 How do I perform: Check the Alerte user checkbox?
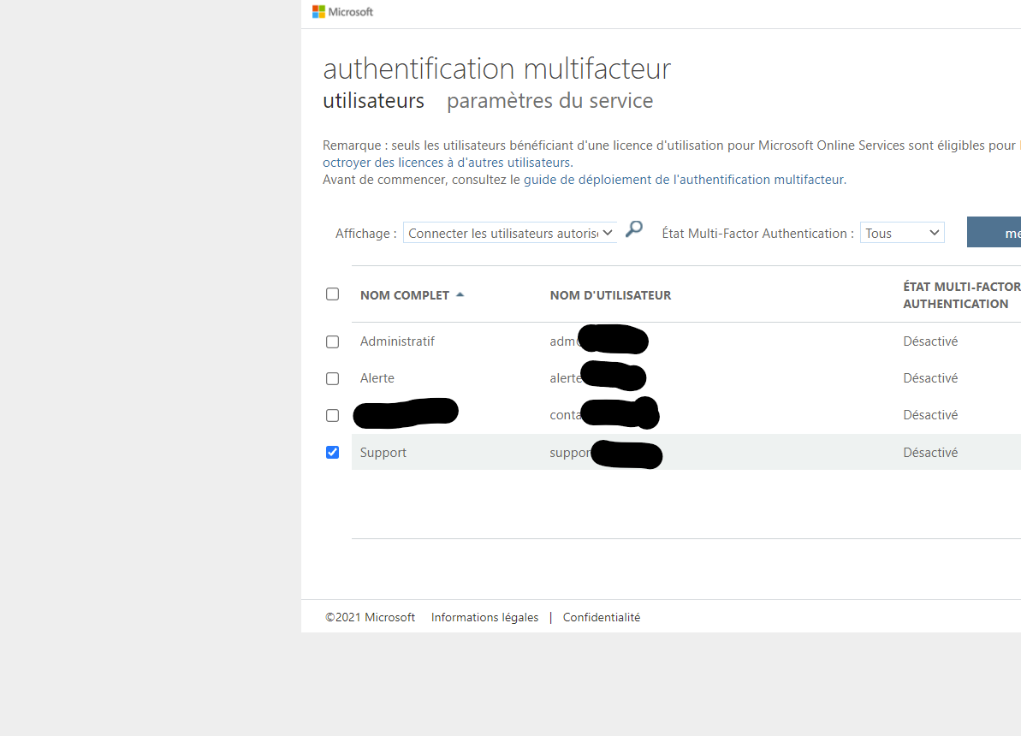(x=333, y=379)
